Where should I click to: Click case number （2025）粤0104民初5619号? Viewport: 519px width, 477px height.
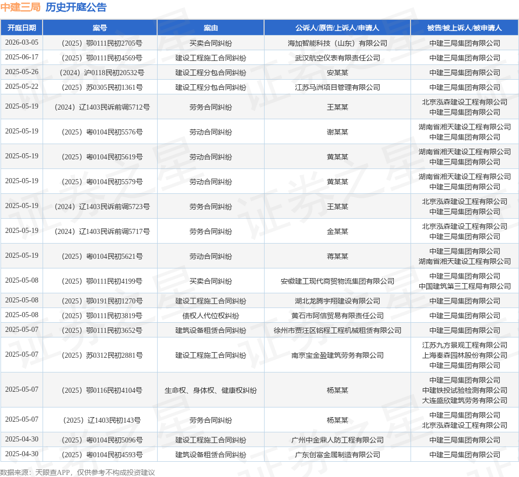click(x=100, y=157)
